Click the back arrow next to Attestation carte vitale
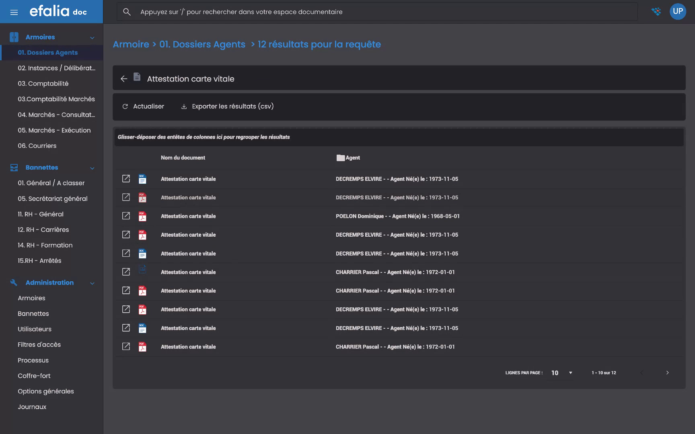Image resolution: width=695 pixels, height=434 pixels. (123, 79)
